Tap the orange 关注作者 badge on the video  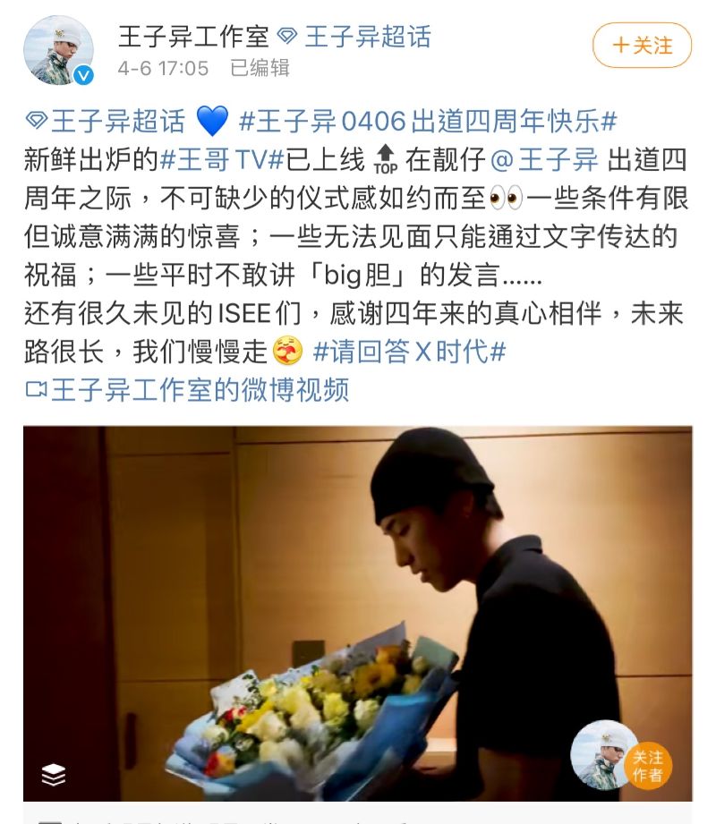click(648, 766)
